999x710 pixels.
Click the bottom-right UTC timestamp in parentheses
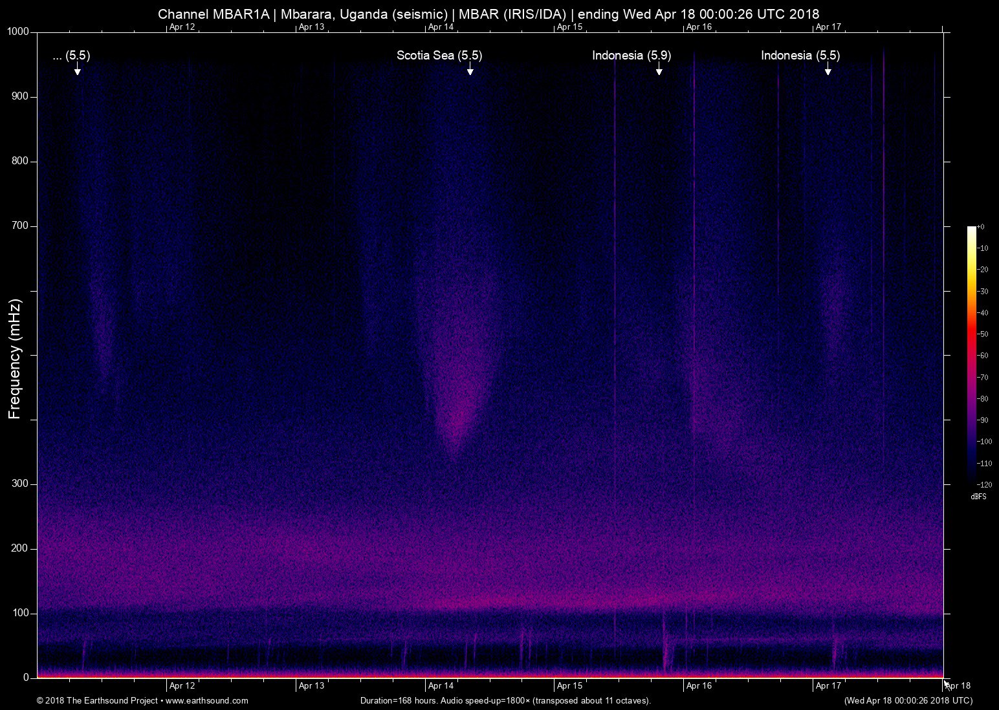point(908,700)
